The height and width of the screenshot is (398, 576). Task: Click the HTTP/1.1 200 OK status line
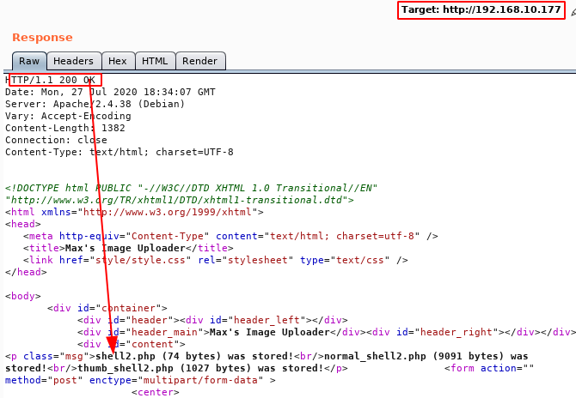(51, 80)
